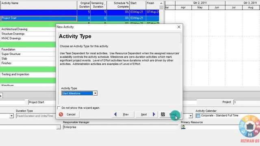
Task: Click the Cancel button in wizard
Action: point(68,114)
